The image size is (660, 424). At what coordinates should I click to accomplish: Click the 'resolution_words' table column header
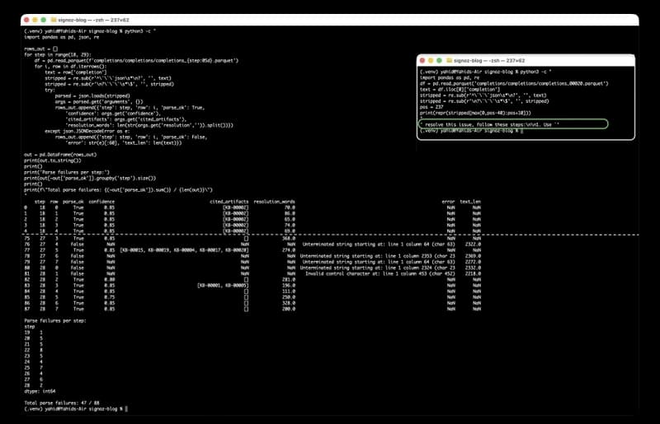point(274,202)
